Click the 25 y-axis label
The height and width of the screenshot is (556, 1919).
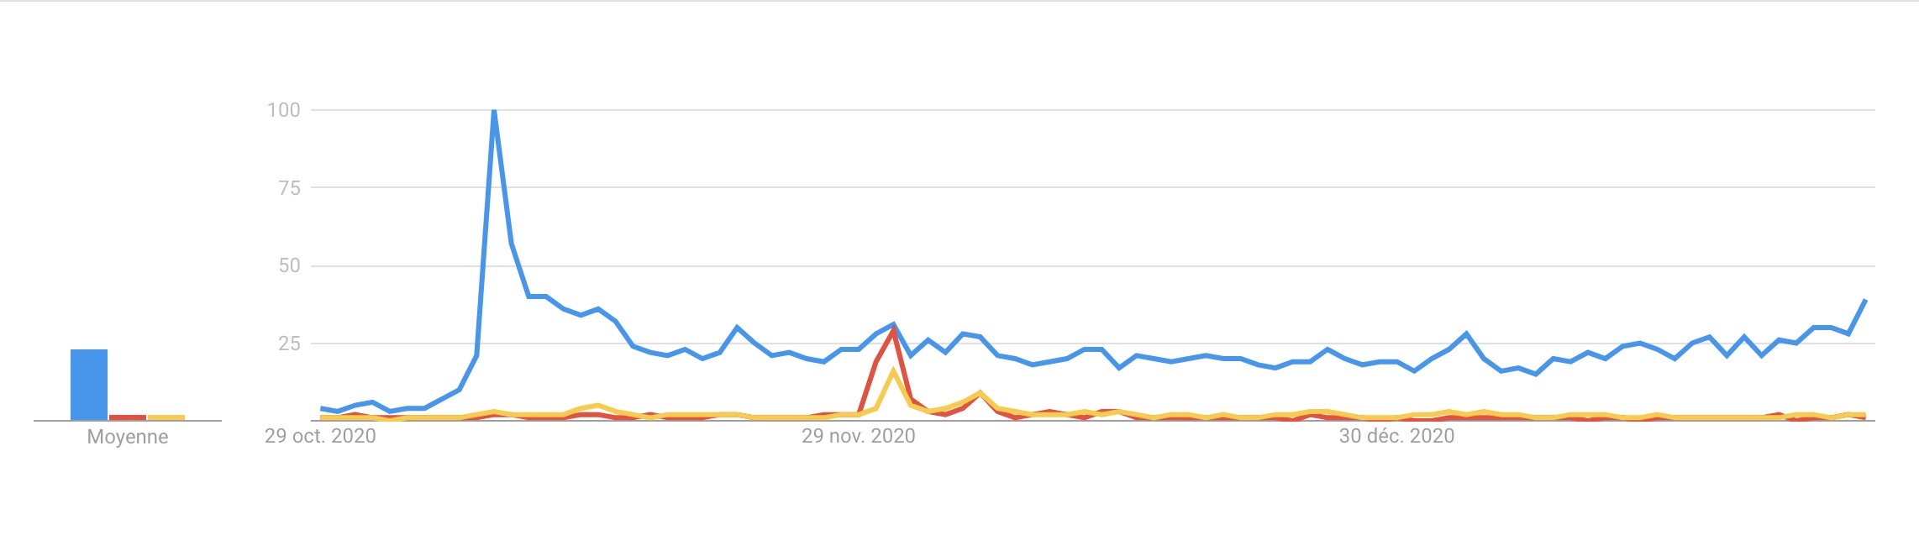[x=289, y=344]
